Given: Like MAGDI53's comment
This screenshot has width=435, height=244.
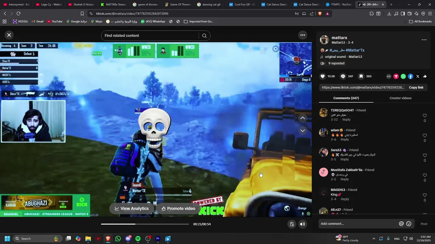Looking at the screenshot, I should (424, 195).
